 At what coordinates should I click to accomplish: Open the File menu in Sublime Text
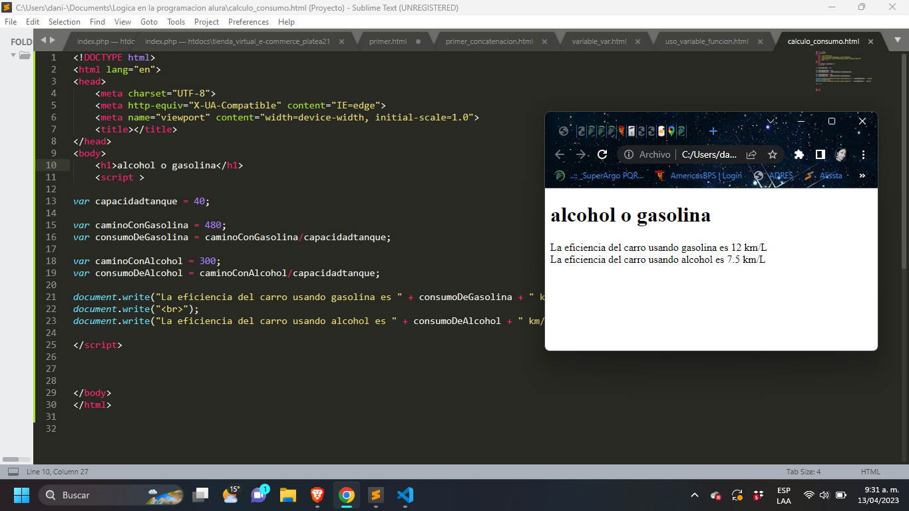click(x=11, y=22)
